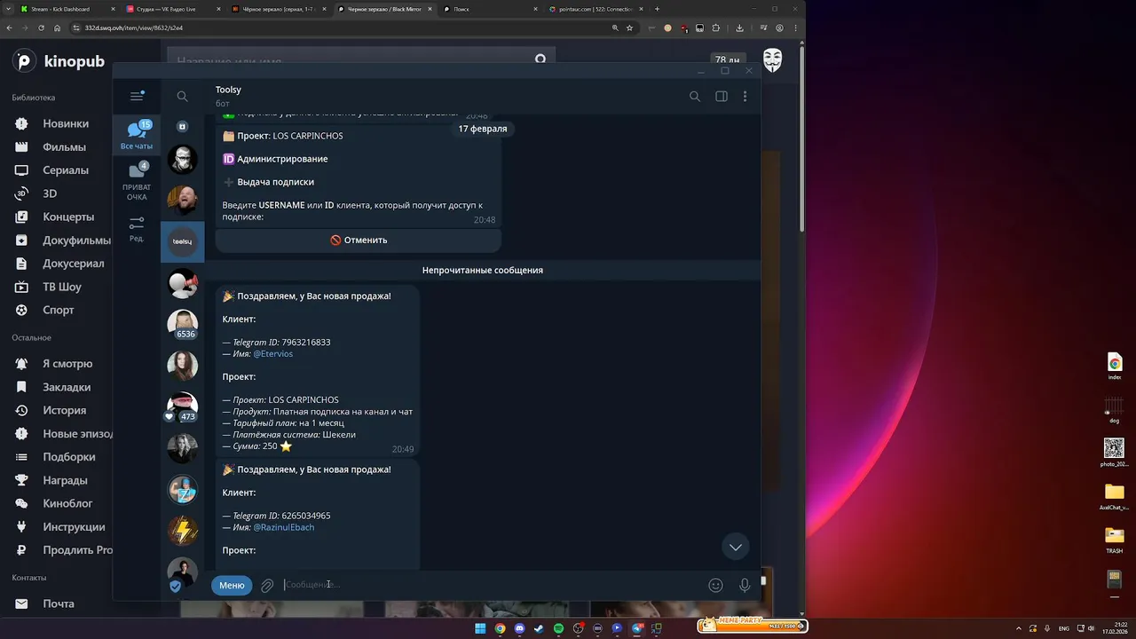The width and height of the screenshot is (1136, 639).
Task: Open the emoji picker smiley
Action: click(715, 585)
